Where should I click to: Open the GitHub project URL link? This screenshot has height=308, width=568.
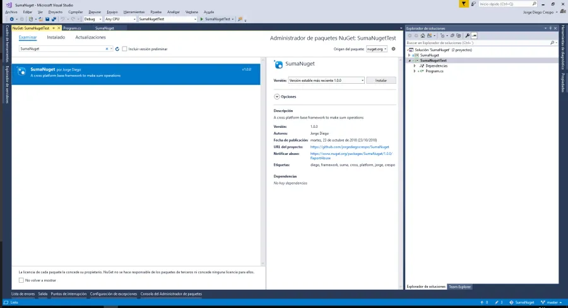click(350, 147)
